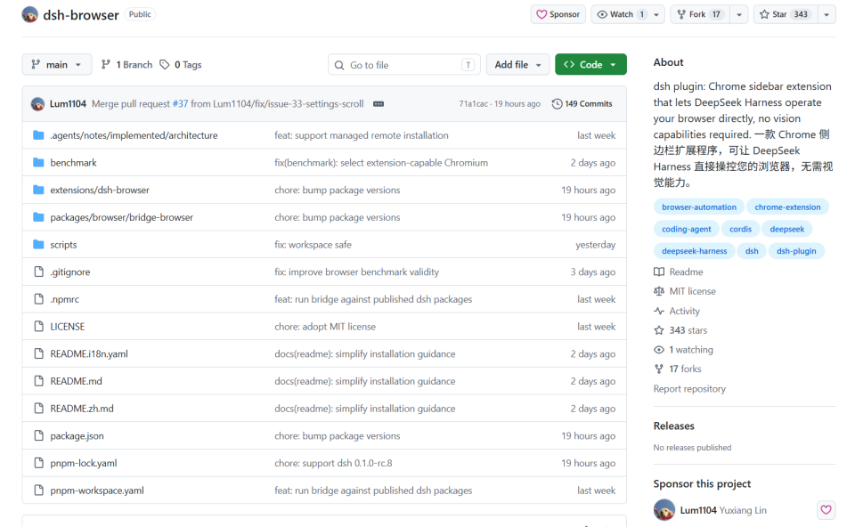855x527 pixels.
Task: Open pull request #37 link
Action: (x=180, y=103)
